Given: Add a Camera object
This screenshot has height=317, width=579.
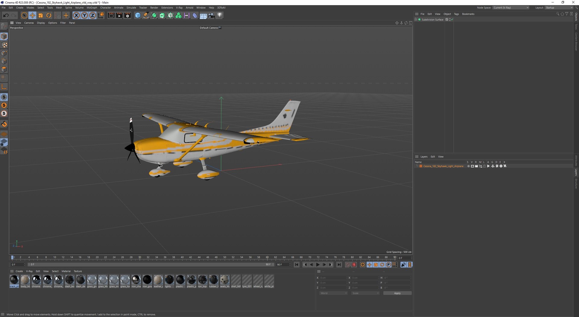Looking at the screenshot, I should (211, 15).
